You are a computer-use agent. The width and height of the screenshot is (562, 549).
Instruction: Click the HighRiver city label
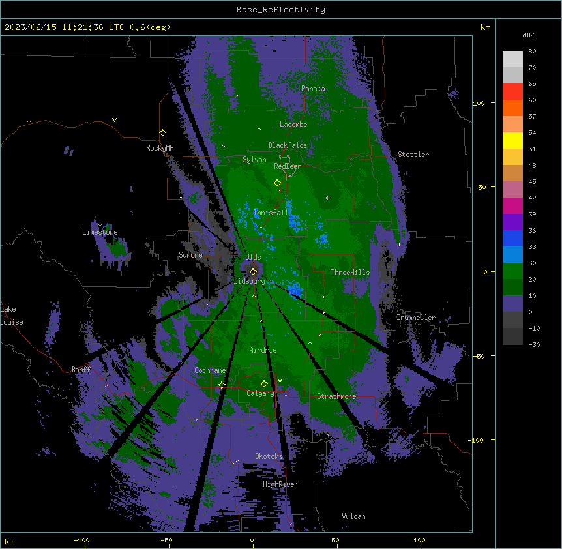pos(280,484)
